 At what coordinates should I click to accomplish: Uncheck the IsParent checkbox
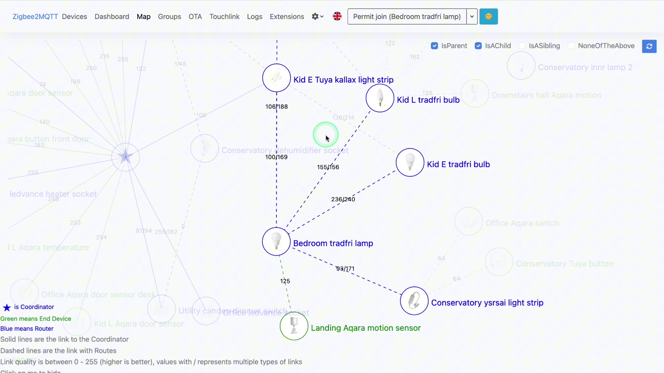click(434, 46)
